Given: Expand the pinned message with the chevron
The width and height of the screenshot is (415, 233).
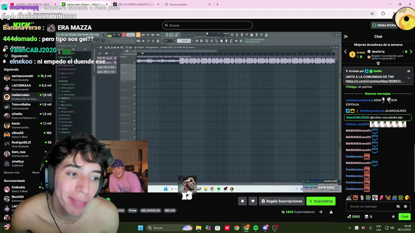Looking at the screenshot, I should [x=409, y=78].
